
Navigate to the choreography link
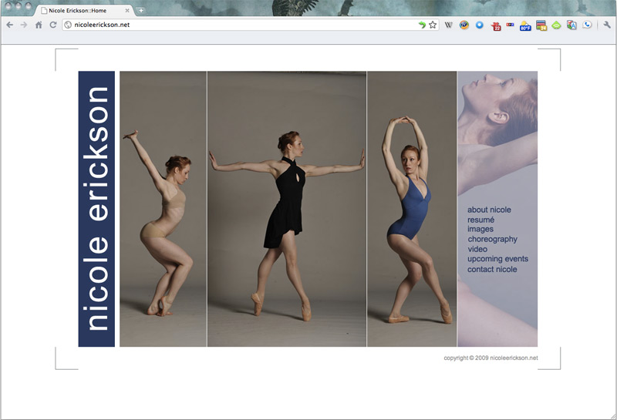492,240
